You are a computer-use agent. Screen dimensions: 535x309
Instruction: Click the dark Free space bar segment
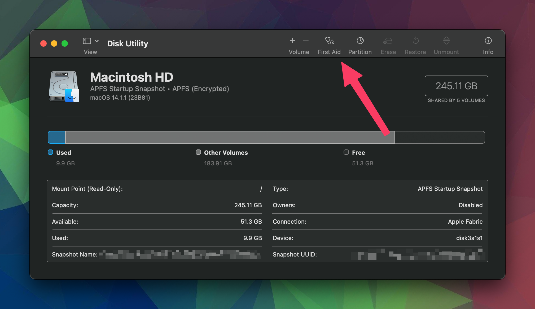click(x=440, y=137)
